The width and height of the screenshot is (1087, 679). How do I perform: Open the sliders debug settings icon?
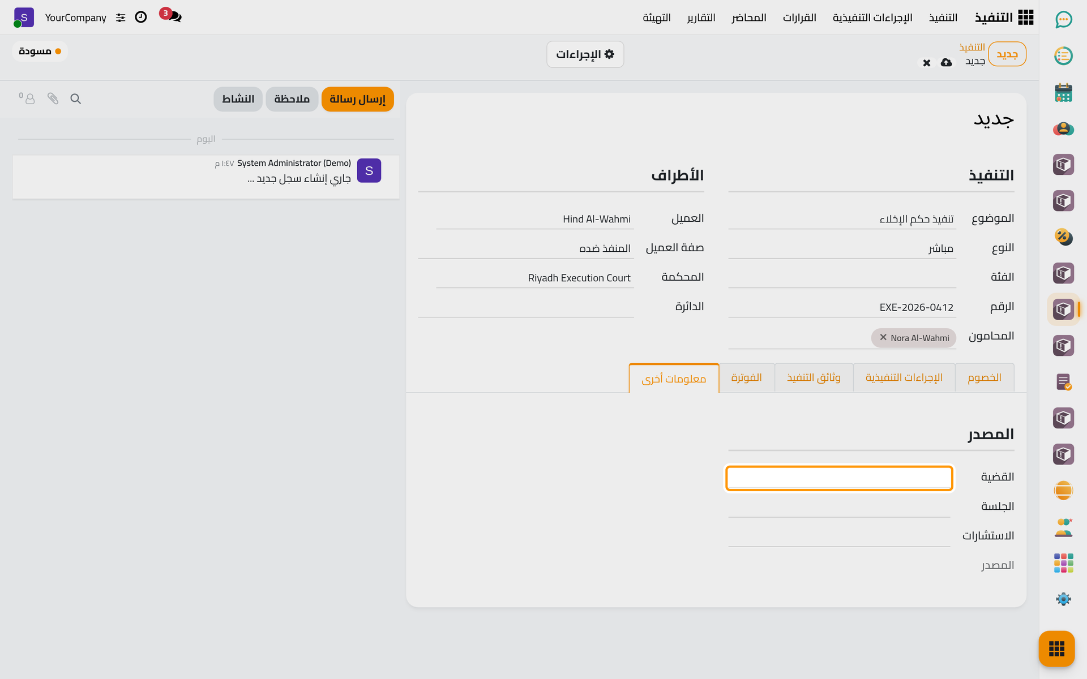(121, 18)
